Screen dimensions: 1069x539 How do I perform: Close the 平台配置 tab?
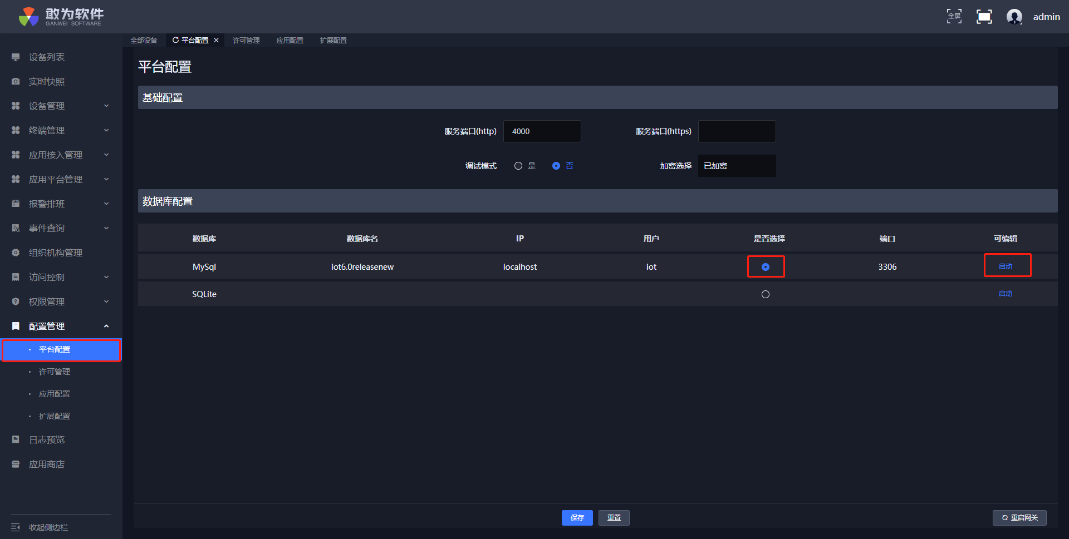[216, 40]
